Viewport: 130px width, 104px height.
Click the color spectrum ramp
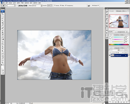point(119,45)
